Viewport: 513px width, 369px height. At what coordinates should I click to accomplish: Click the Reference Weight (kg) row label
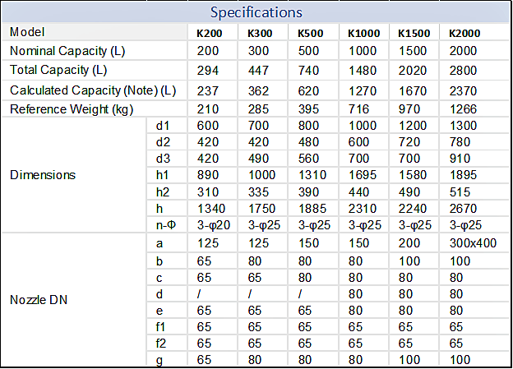pyautogui.click(x=72, y=109)
